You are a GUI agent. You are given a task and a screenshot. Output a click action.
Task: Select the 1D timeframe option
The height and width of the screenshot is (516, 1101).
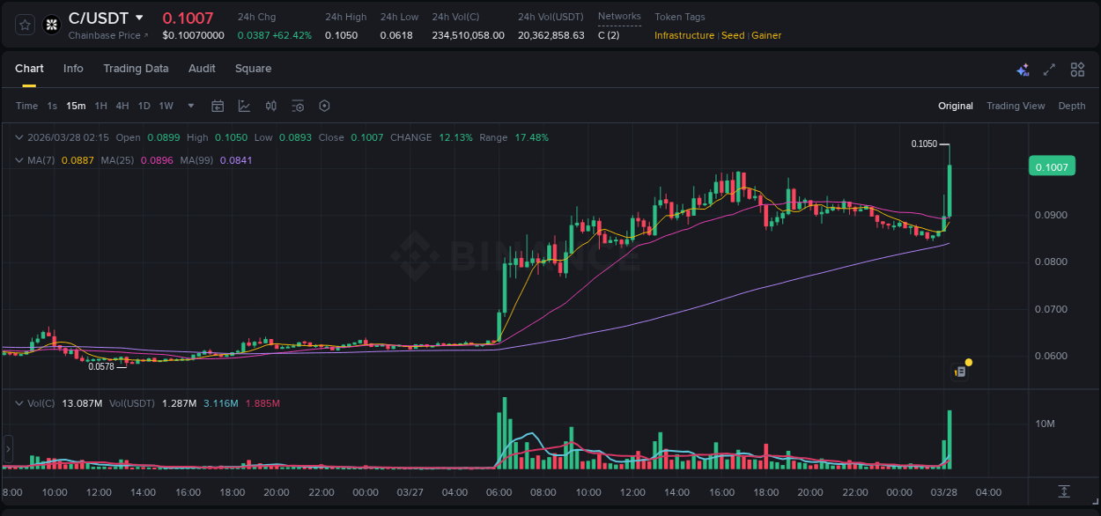pos(144,106)
